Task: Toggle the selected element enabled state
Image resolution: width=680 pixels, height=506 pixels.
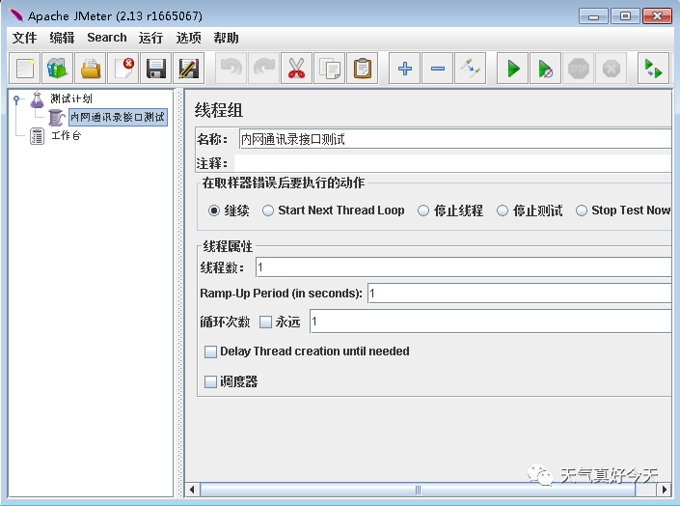Action: 470,69
